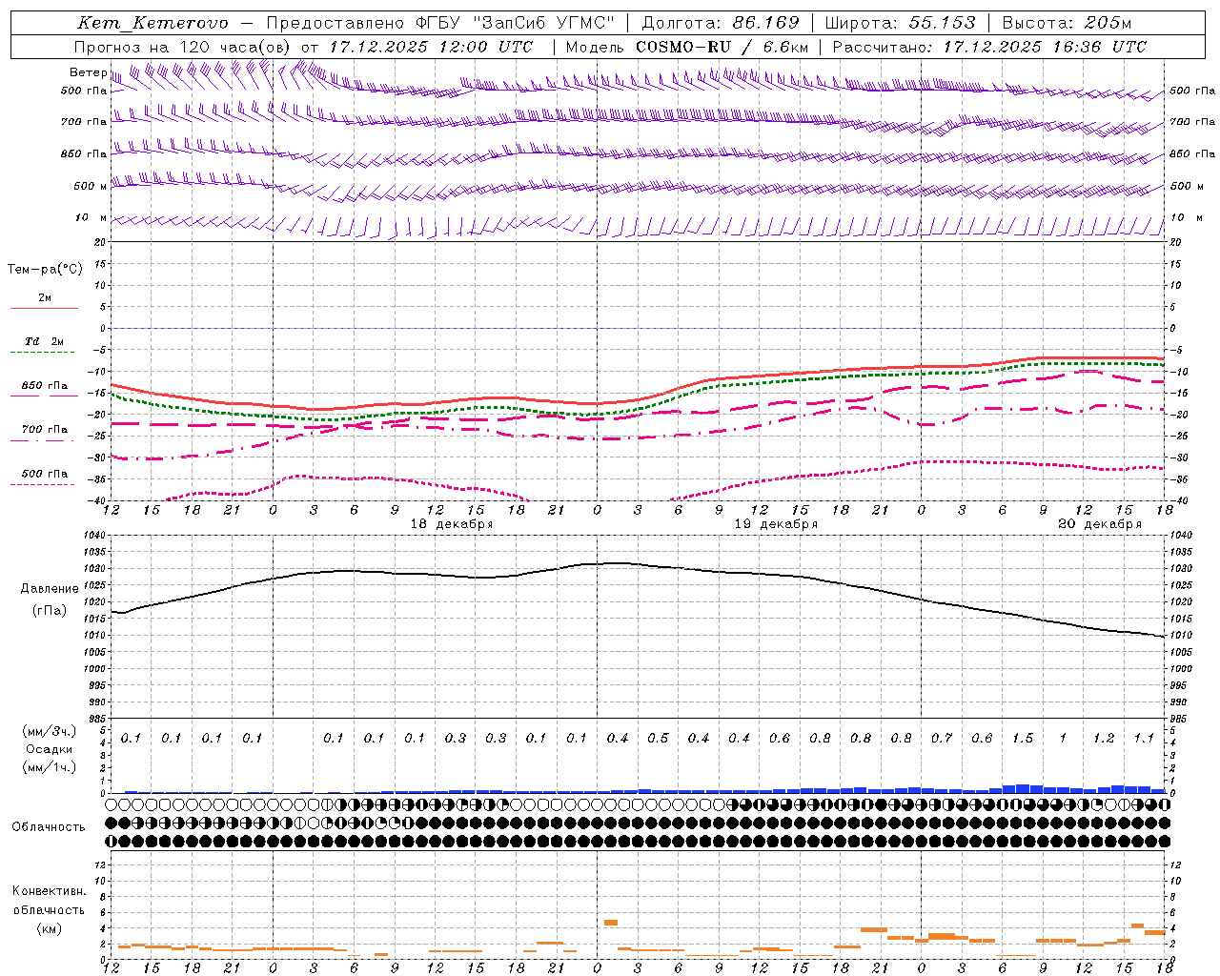Click the 19 декабря date label
The height and width of the screenshot is (976, 1220).
776,524
